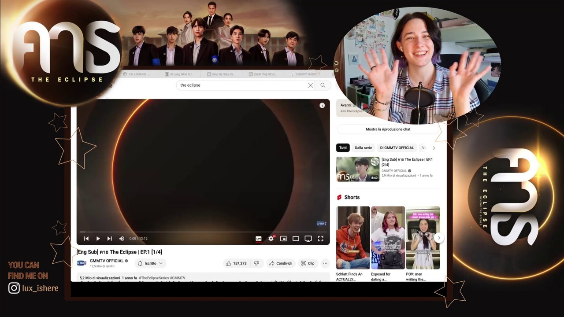Open the "Schlatt Finds An ACTUALLY..." short

[353, 238]
